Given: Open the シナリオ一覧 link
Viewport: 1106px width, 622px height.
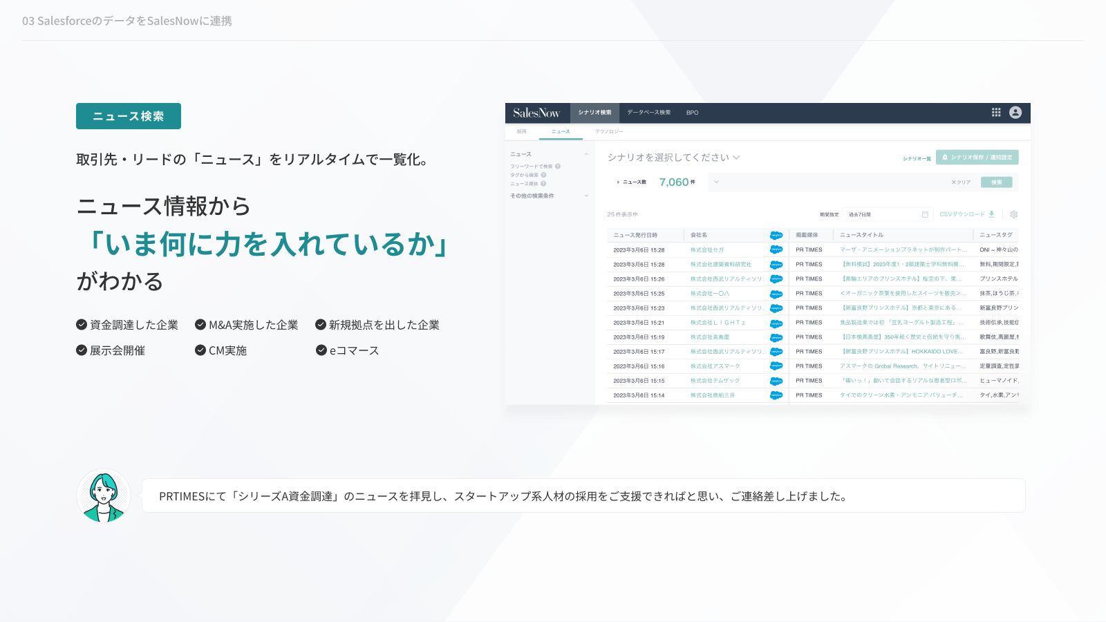Looking at the screenshot, I should click(x=917, y=158).
